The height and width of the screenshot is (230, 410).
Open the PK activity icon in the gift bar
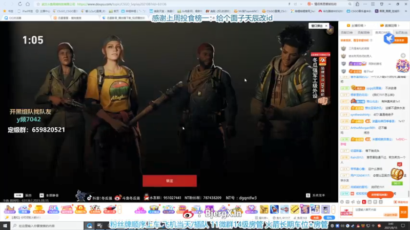(x=53, y=210)
